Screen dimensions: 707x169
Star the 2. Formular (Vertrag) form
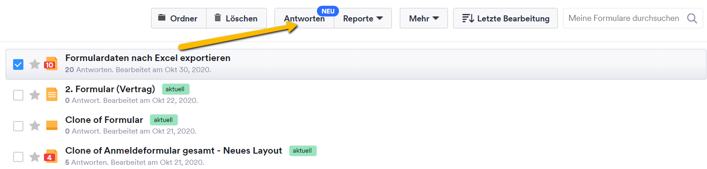(35, 95)
